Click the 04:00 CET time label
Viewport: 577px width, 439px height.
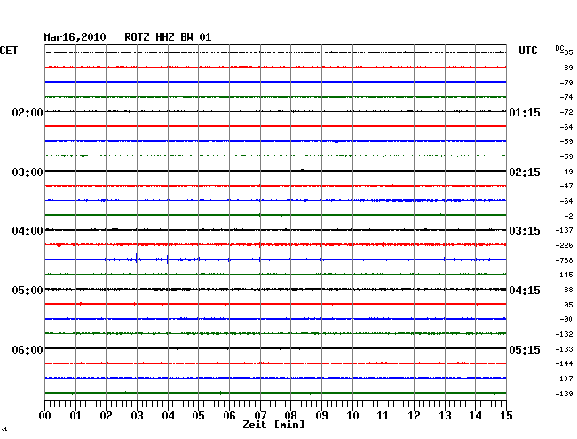pos(28,231)
